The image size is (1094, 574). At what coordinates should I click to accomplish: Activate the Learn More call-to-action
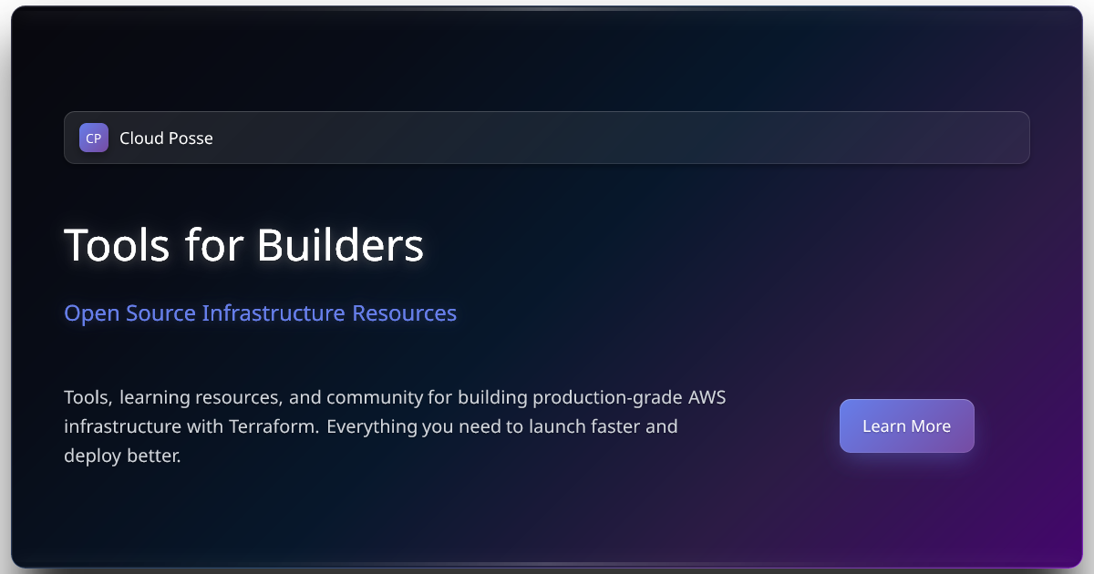pos(906,425)
